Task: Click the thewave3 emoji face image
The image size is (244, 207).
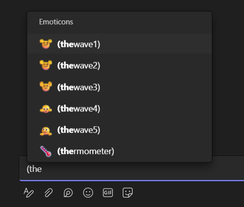Action: (46, 86)
